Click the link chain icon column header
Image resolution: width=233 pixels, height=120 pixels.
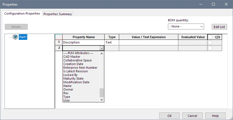coord(217,37)
